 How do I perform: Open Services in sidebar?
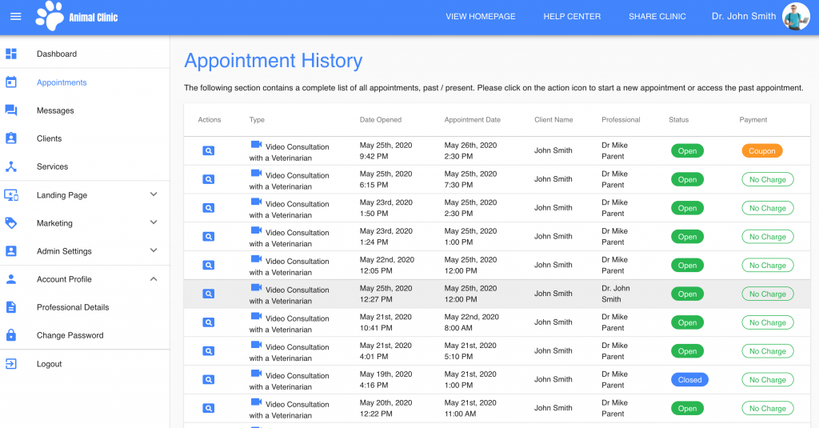tap(52, 166)
